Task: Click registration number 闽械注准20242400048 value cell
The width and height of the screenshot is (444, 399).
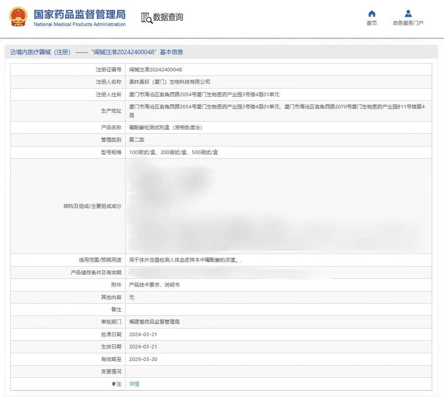Action: [x=155, y=70]
